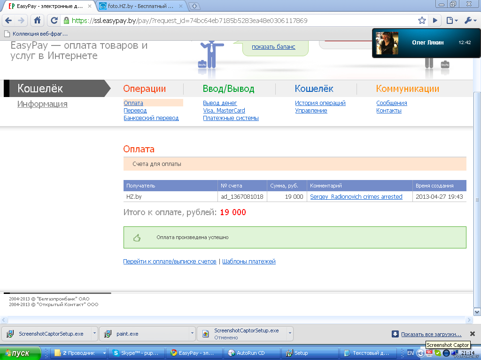Click the EN language indicator

411,353
